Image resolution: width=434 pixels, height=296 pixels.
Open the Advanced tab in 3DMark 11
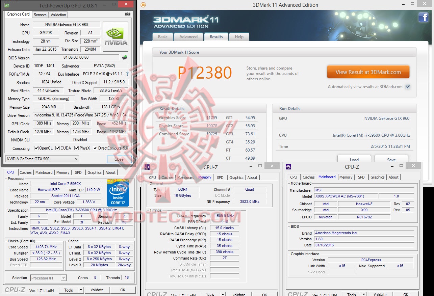[188, 37]
